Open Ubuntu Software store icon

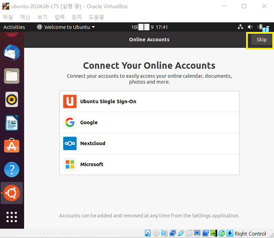click(12, 145)
